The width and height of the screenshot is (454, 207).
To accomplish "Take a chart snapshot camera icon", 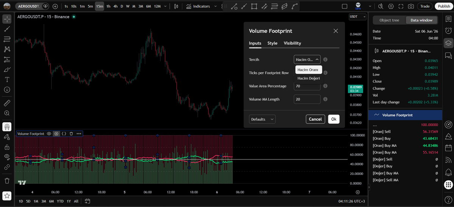I will tap(411, 6).
